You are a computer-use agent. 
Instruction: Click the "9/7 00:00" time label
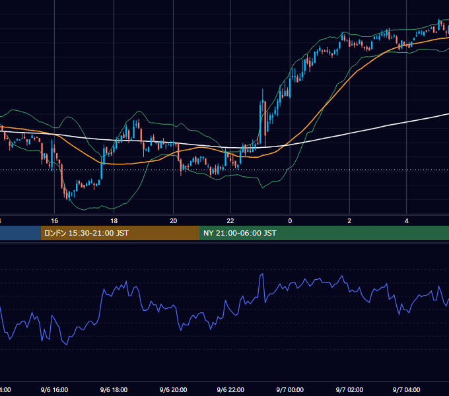click(x=290, y=389)
